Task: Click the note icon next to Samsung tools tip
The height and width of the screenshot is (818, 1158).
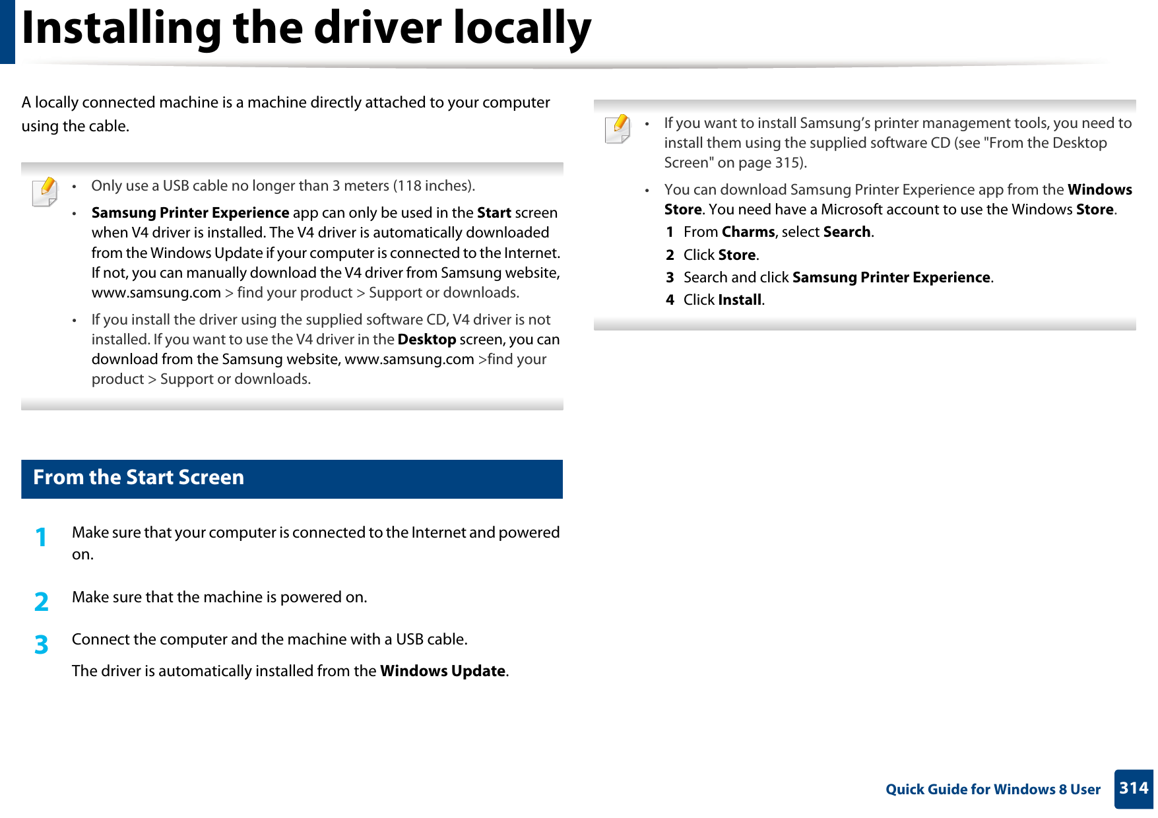Action: tap(619, 131)
